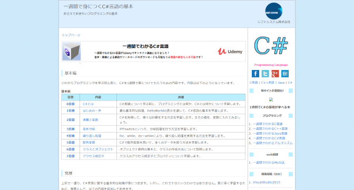Open the 条件分岐 lesson link
Image resolution: width=354 pixels, height=190 pixels.
click(x=88, y=129)
